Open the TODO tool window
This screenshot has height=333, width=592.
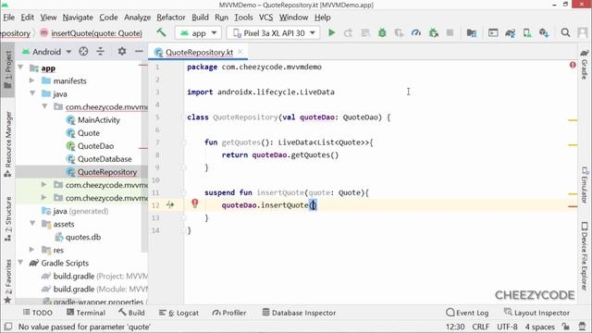(37, 313)
